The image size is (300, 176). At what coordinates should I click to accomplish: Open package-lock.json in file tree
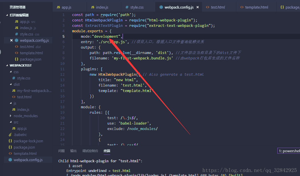(28, 141)
